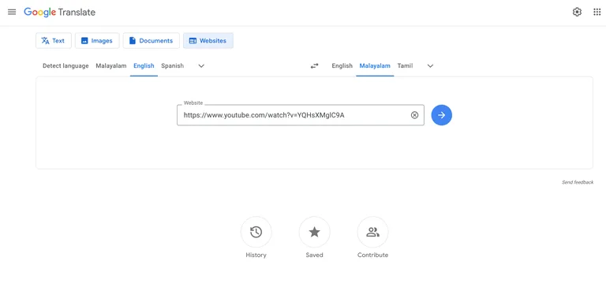Switch to Documents translation mode
This screenshot has width=606, height=287.
(x=151, y=40)
